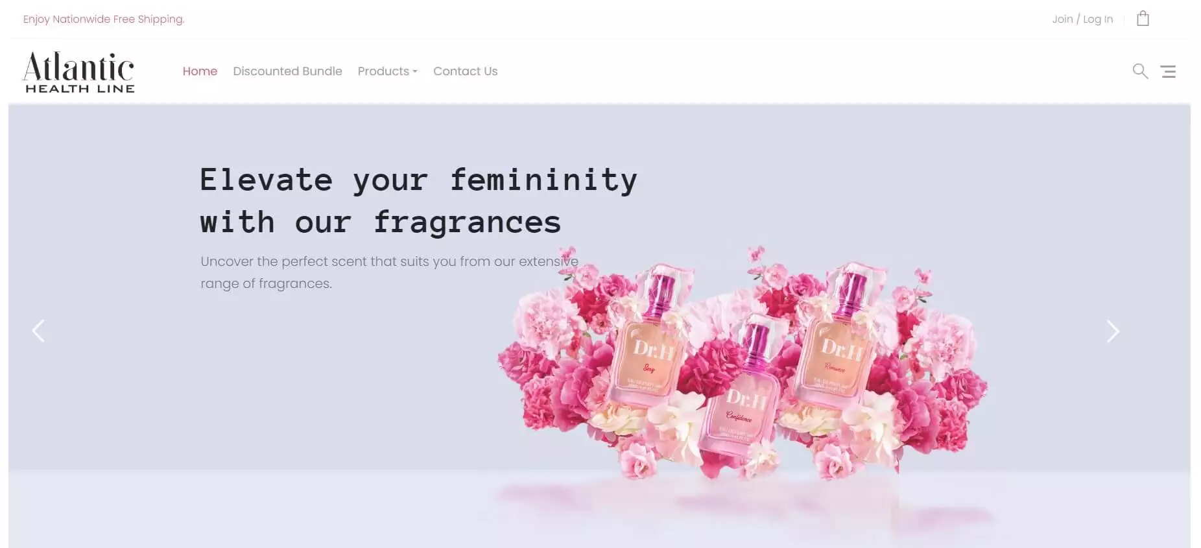The image size is (1201, 548).
Task: Click the Uncover the perfect scent description
Action: point(389,272)
